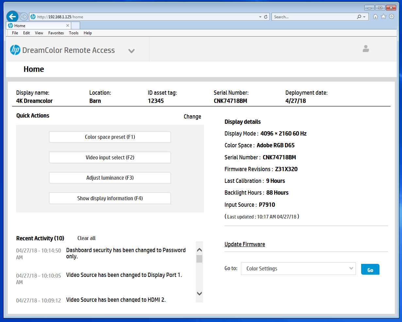Click the Video input select (F2) button
Viewport: 402px width, 322px height.
tap(110, 157)
